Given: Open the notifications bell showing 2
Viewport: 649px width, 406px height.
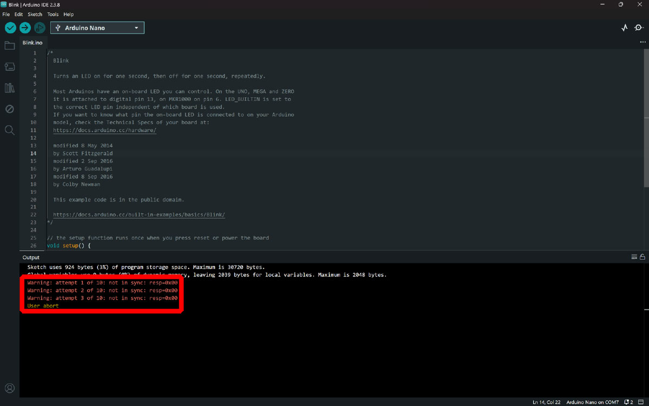Looking at the screenshot, I should [x=628, y=402].
